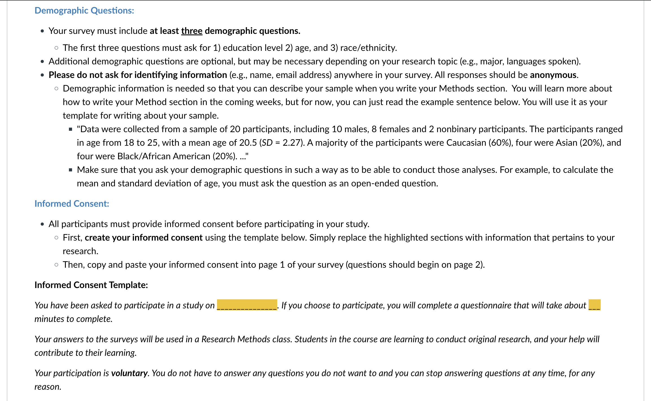Click the italic "SD" in the example sentence
This screenshot has height=401, width=651.
pos(267,143)
